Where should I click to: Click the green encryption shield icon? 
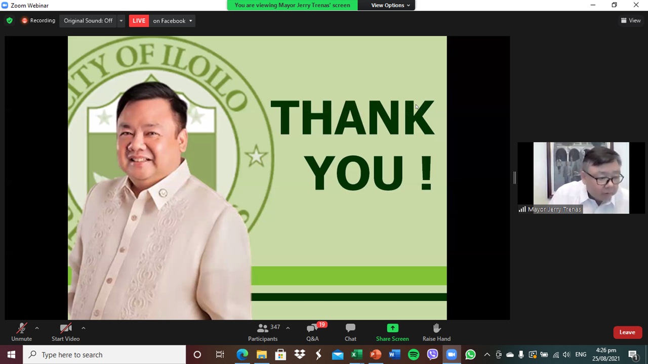[9, 21]
